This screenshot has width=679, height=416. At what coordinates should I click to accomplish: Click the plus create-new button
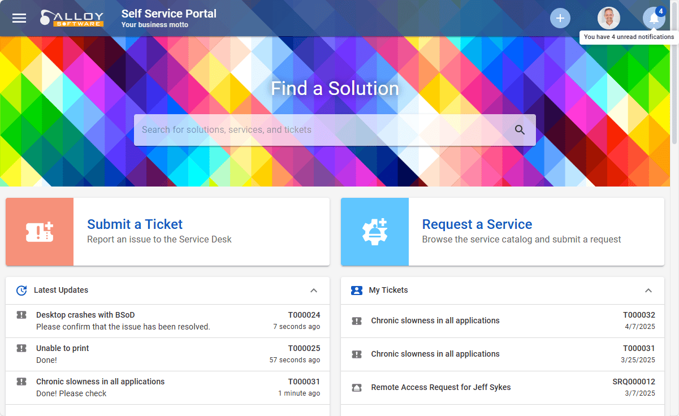point(560,18)
